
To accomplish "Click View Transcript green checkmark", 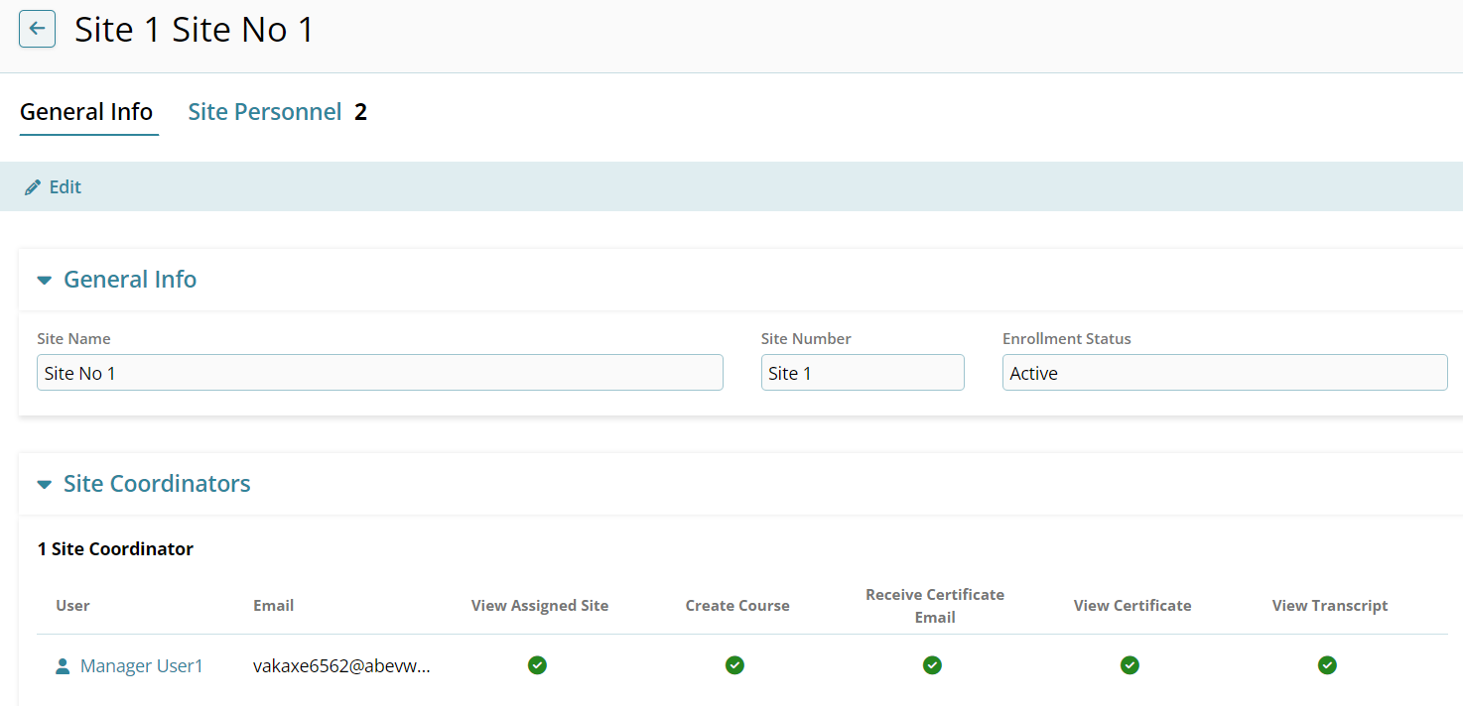I will [x=1327, y=665].
